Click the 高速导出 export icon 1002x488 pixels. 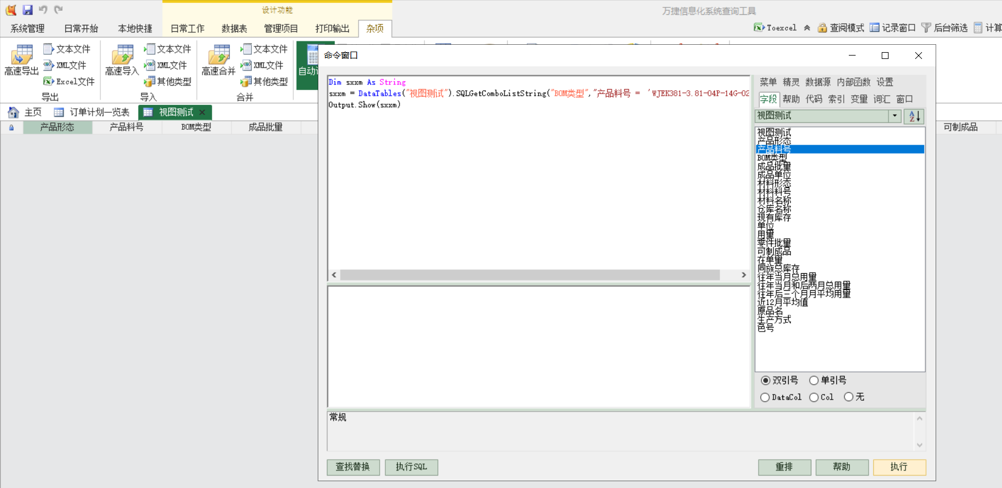[x=21, y=60]
